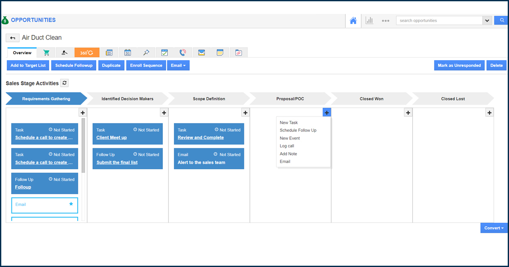Refresh the Sales Stage Activities
This screenshot has height=267, width=509.
(64, 83)
